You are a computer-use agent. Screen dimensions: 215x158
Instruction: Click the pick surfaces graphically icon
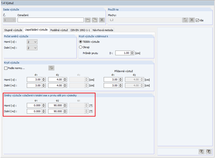point(185,20)
